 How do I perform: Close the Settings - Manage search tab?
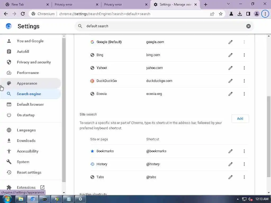point(196,4)
